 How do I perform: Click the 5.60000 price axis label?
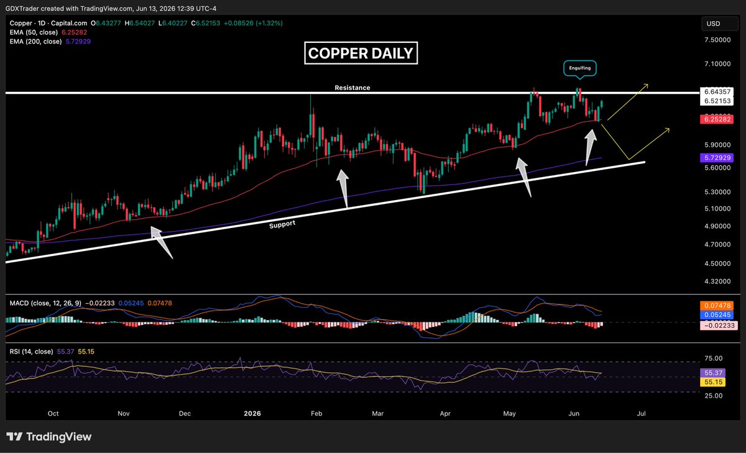point(717,167)
